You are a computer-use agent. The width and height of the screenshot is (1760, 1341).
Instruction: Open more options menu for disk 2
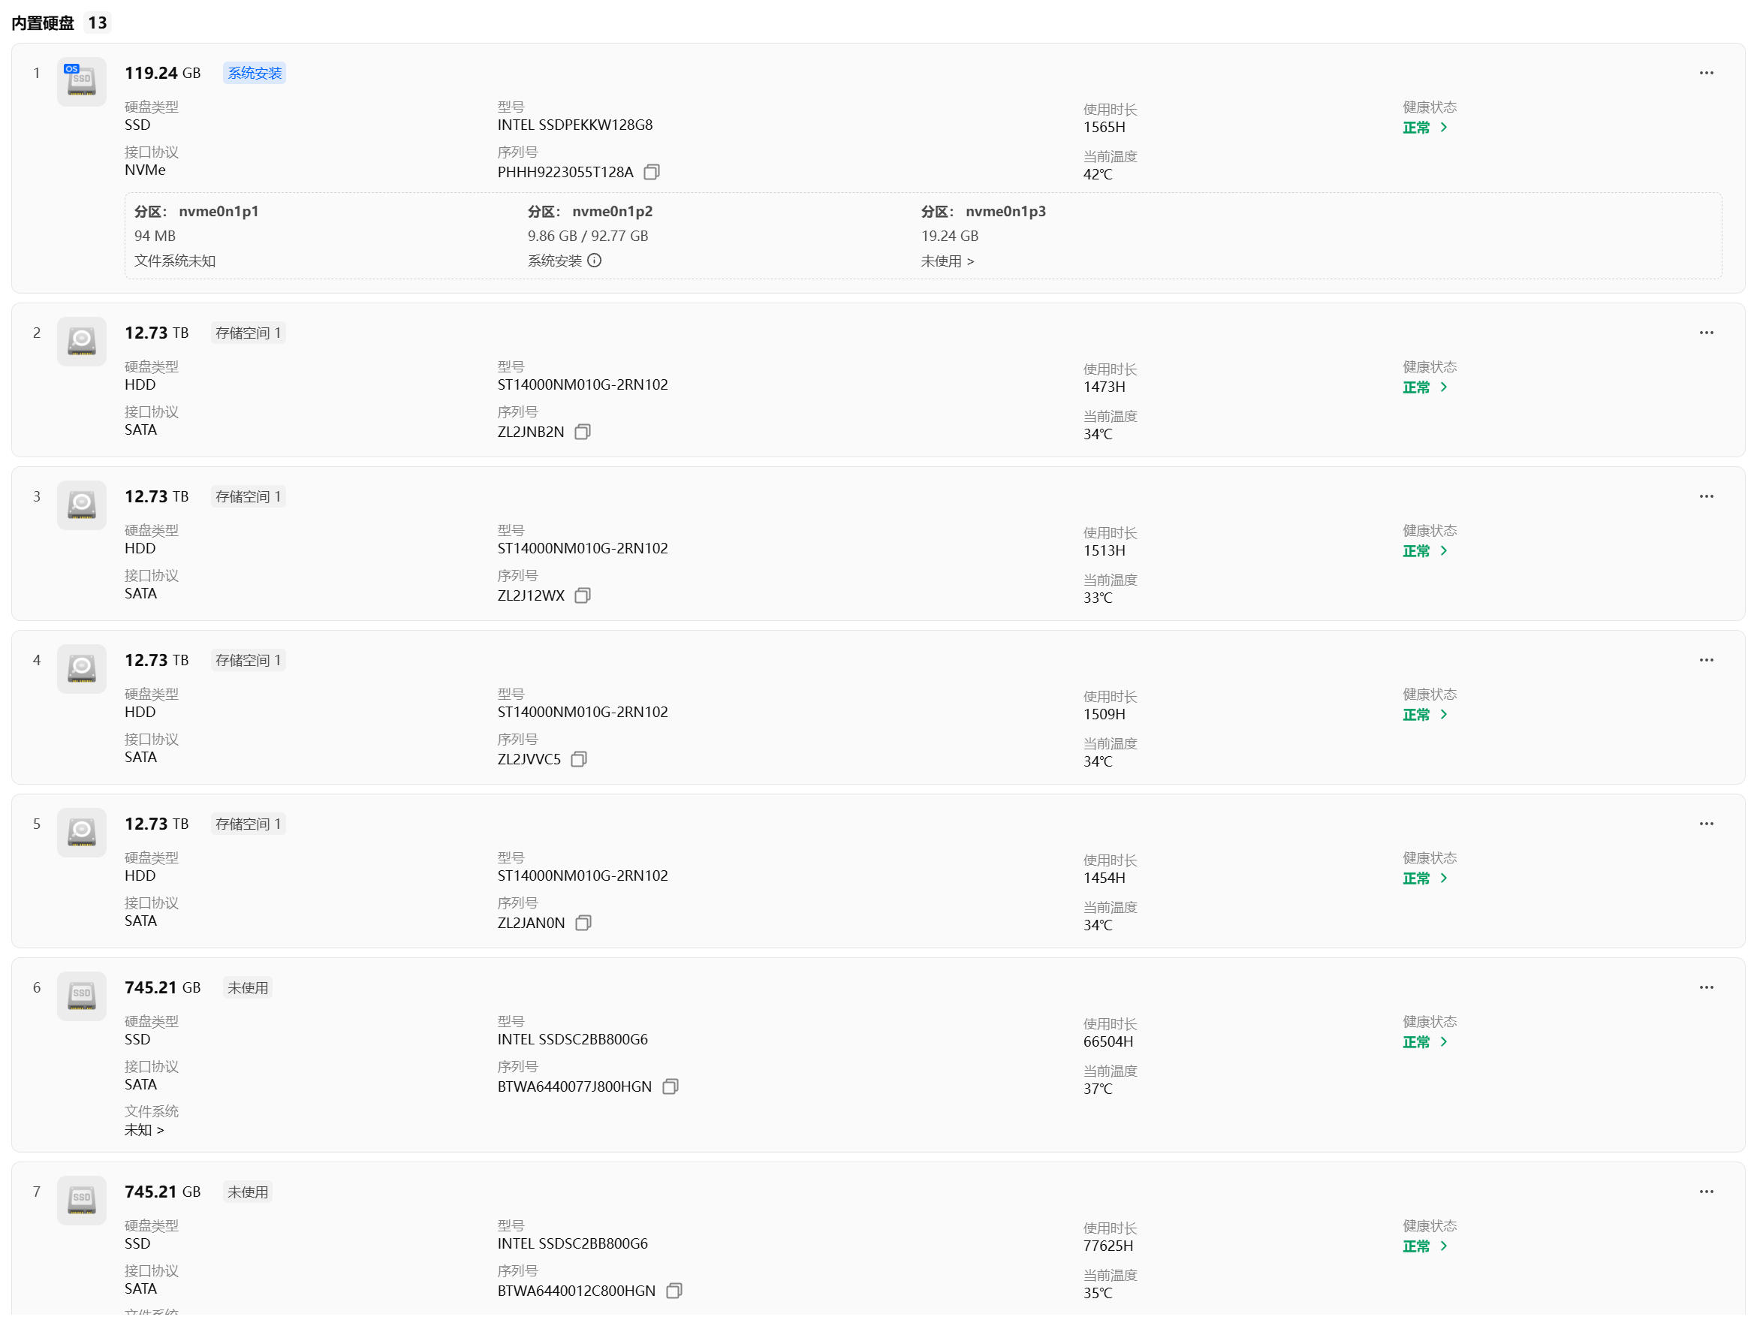point(1706,332)
